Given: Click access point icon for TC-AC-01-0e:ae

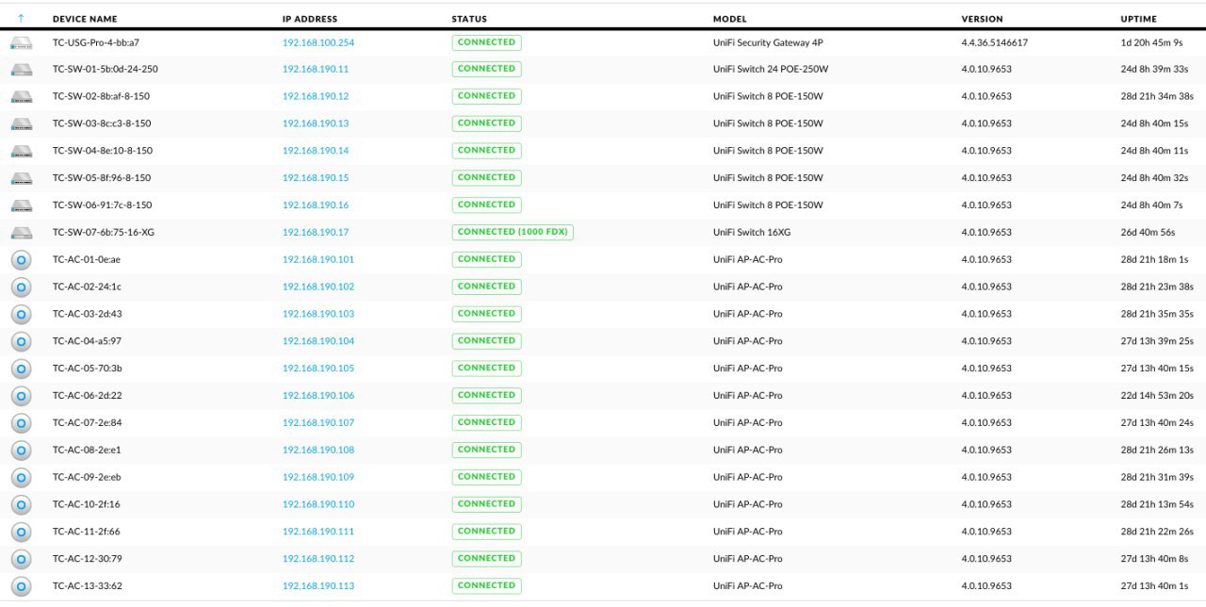Looking at the screenshot, I should point(21,260).
